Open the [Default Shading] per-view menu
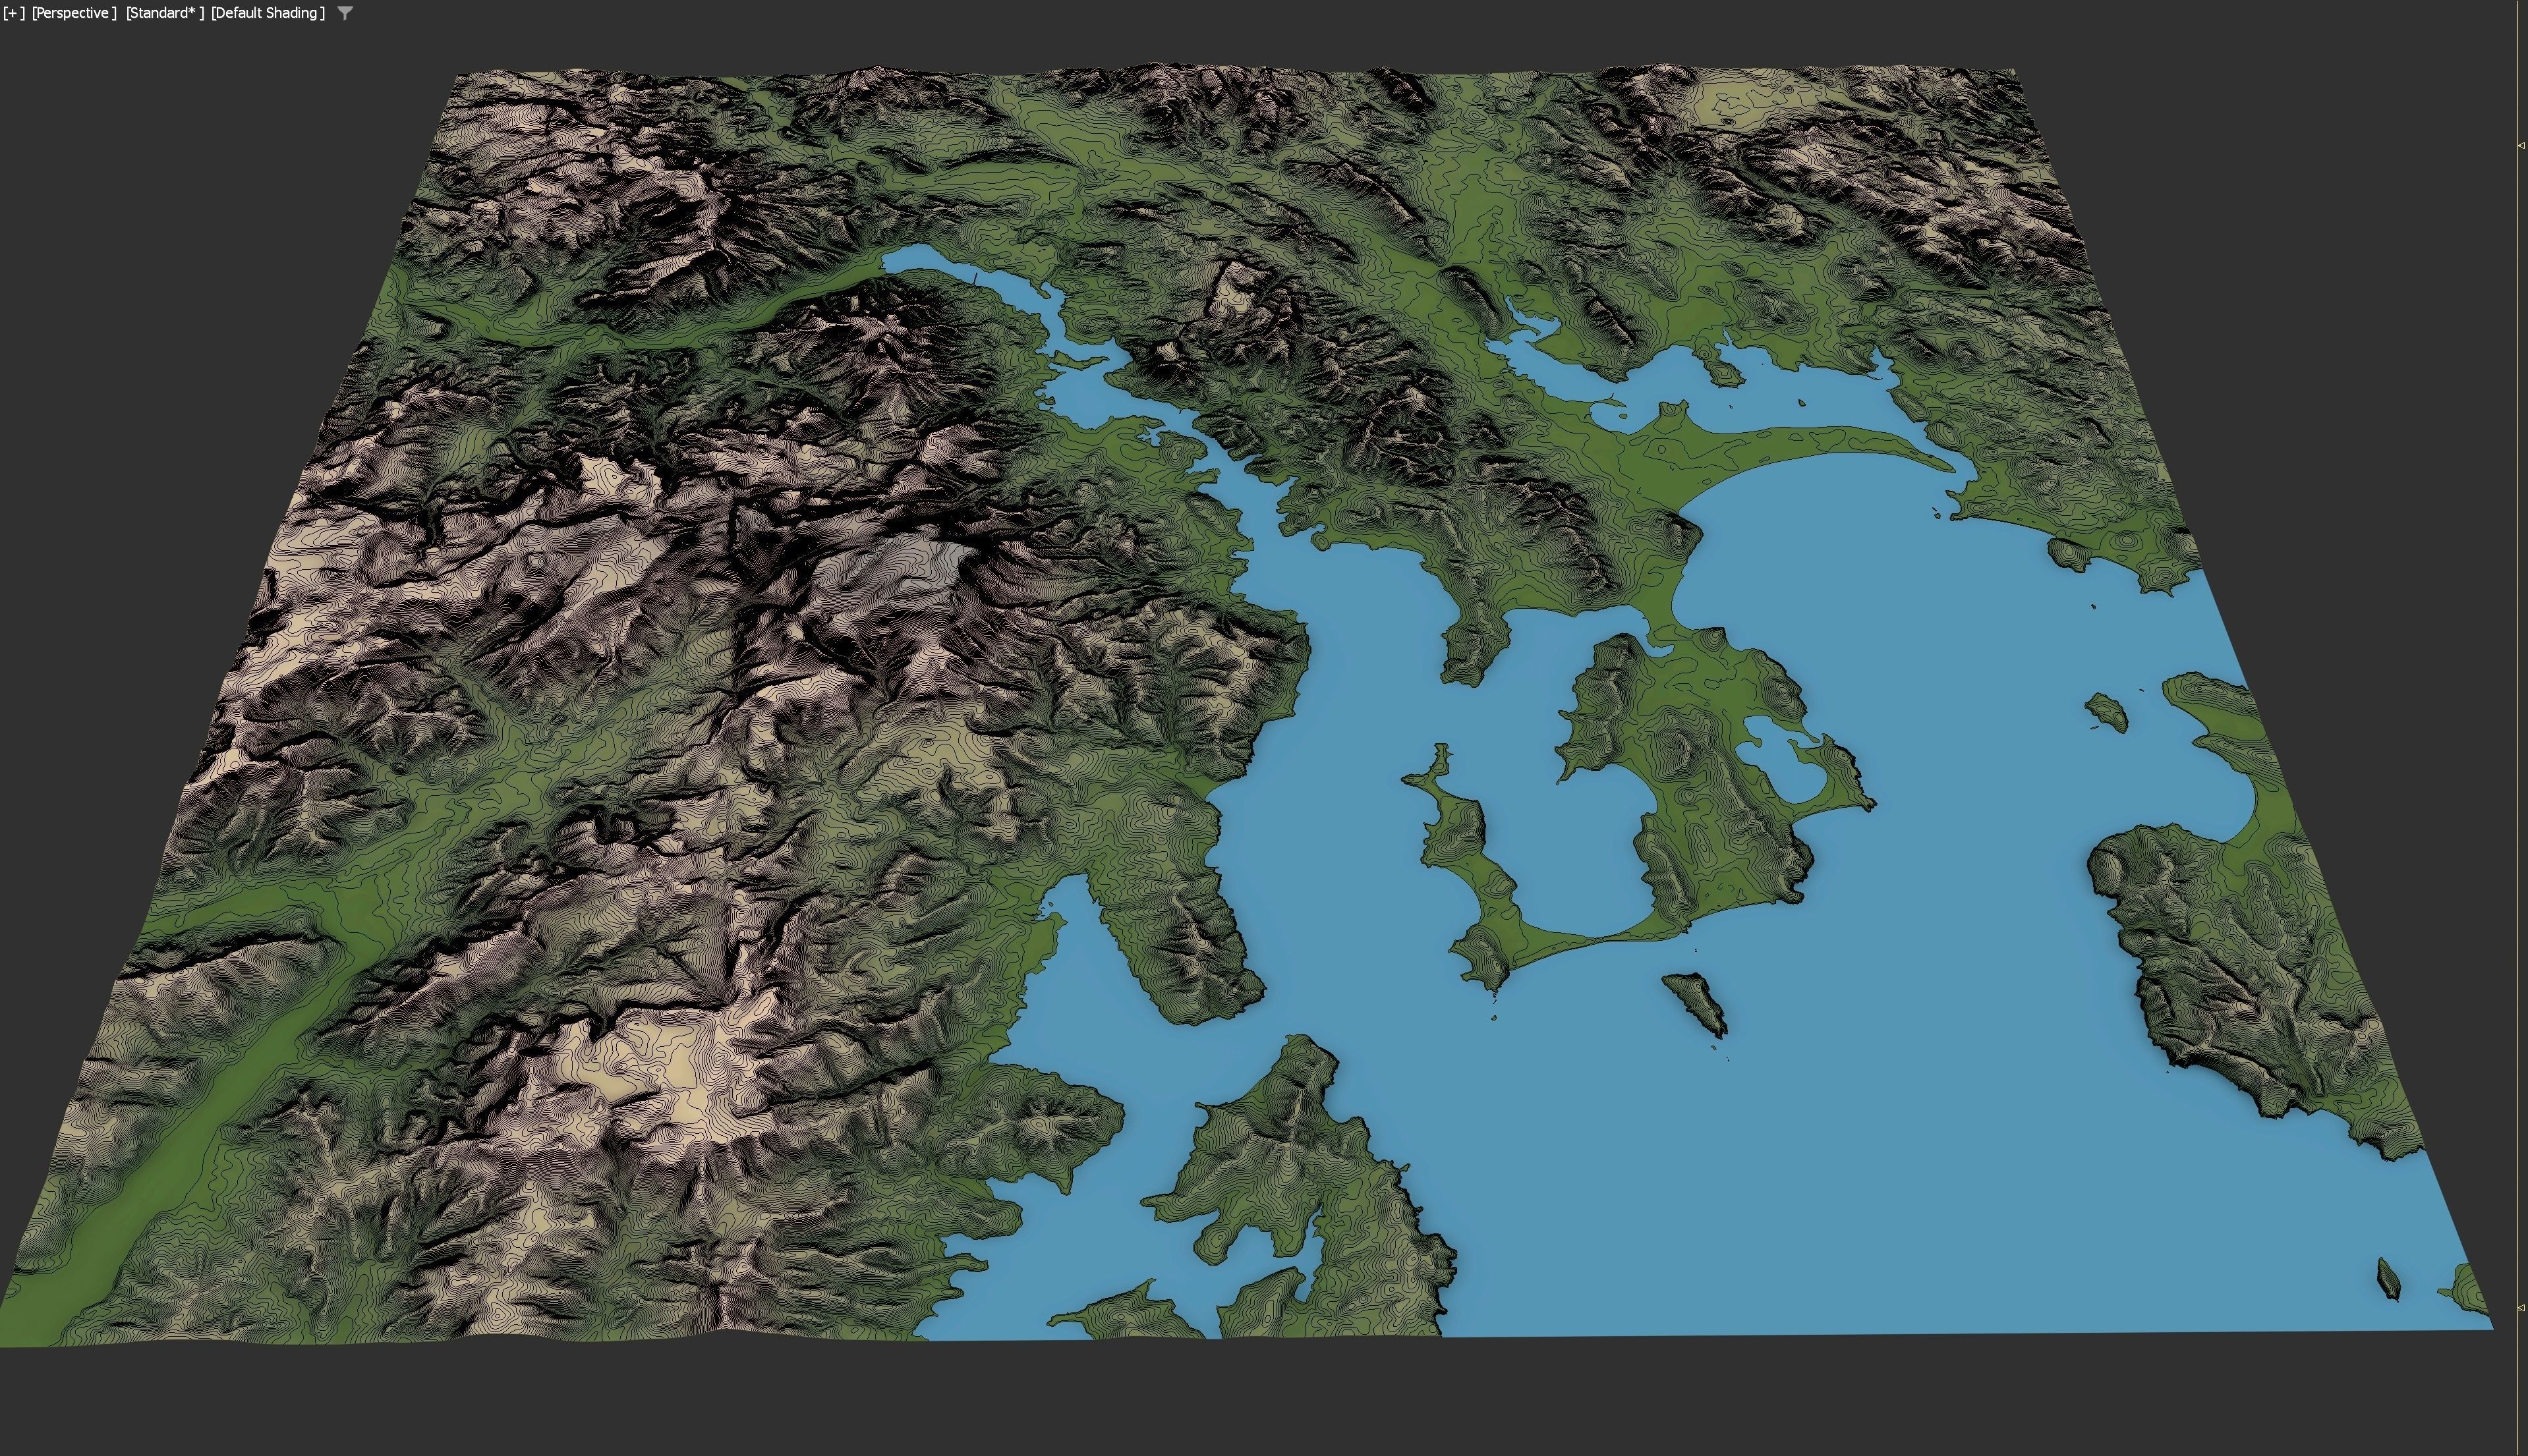This screenshot has height=1456, width=2528. [x=268, y=13]
